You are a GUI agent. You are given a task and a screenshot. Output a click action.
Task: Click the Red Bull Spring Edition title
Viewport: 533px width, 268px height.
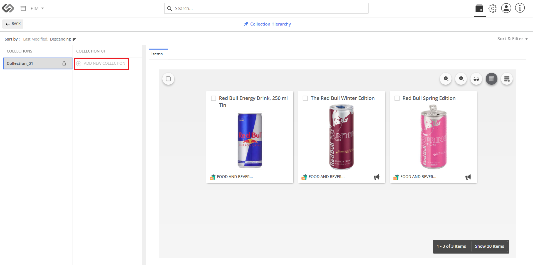click(429, 98)
